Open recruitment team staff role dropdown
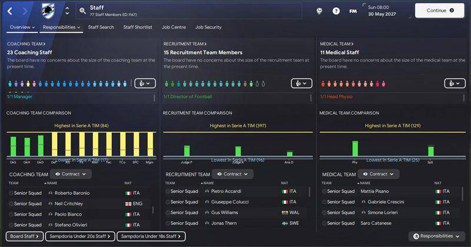 301,83
